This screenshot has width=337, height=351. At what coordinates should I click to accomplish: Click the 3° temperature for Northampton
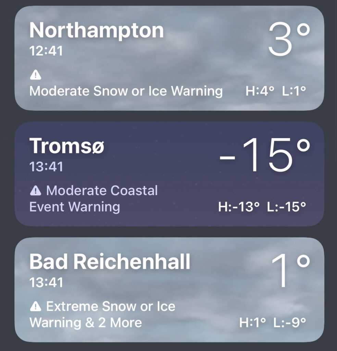coord(289,40)
